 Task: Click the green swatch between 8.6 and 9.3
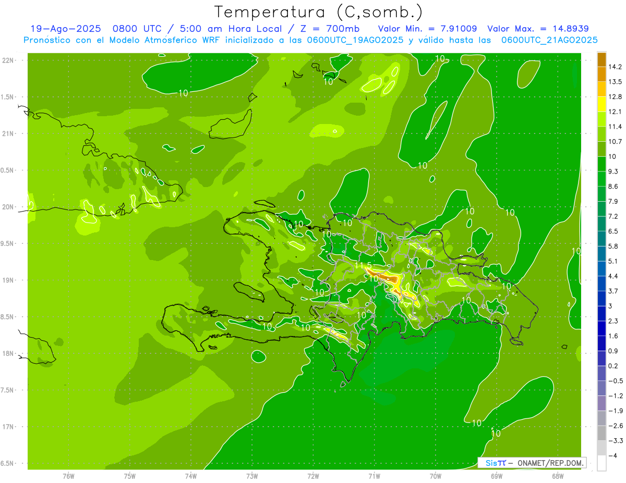(x=601, y=179)
